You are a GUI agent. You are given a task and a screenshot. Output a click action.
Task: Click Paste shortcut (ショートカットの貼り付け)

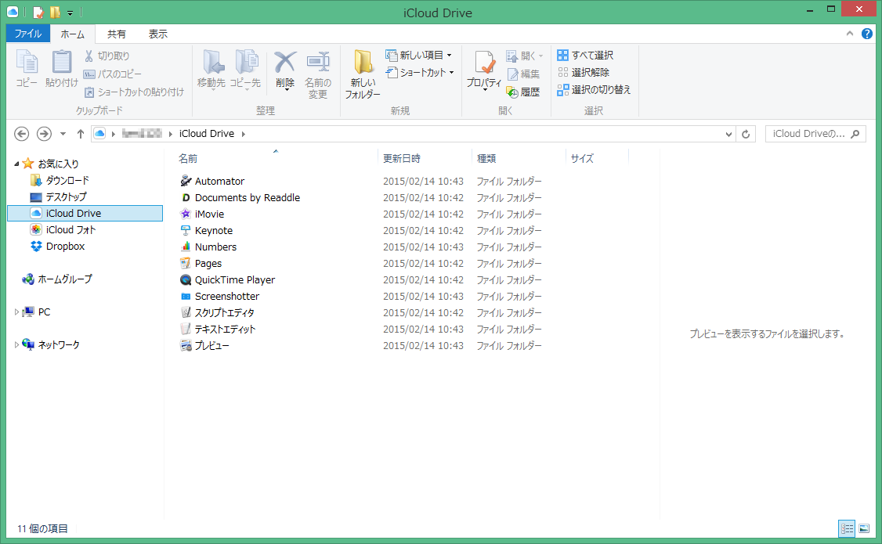point(134,92)
